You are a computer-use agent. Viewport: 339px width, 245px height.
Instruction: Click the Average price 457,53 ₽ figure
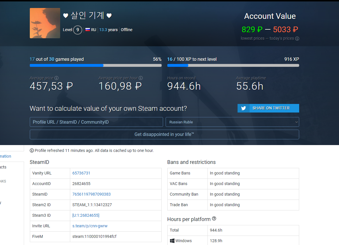[51, 87]
